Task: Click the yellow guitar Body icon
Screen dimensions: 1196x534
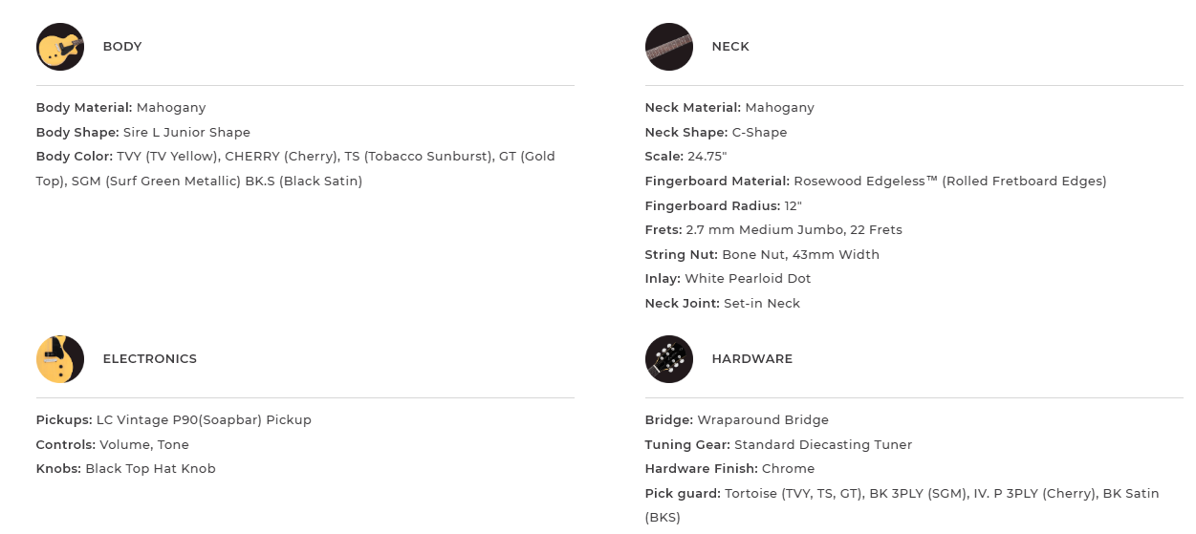Action: tap(60, 47)
